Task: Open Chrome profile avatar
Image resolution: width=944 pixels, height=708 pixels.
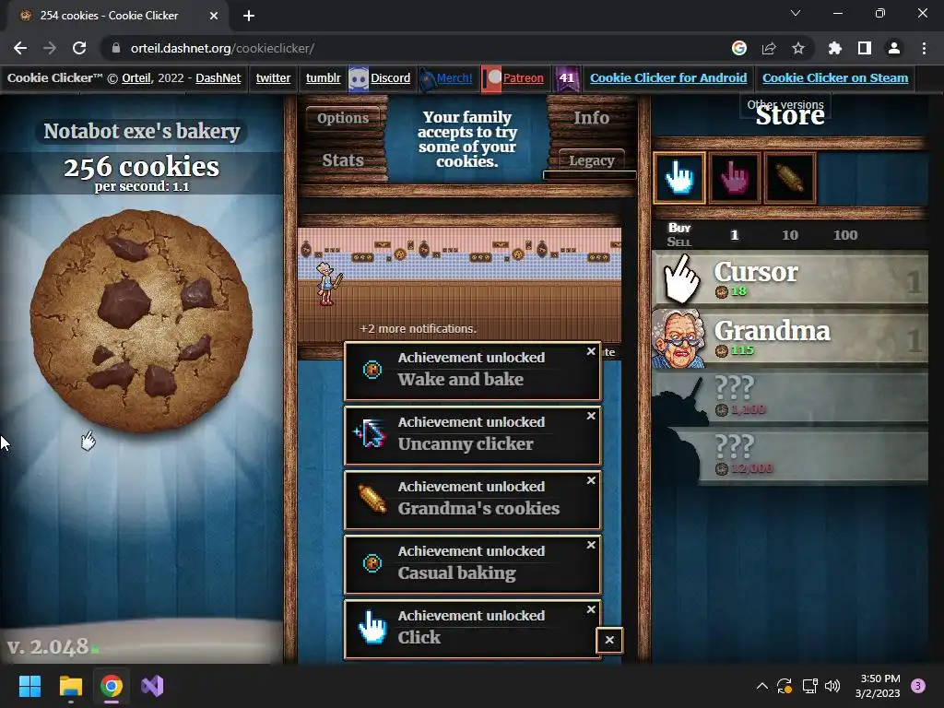Action: pos(894,48)
